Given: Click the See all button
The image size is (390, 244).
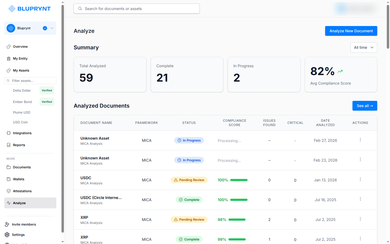Looking at the screenshot, I should 365,106.
